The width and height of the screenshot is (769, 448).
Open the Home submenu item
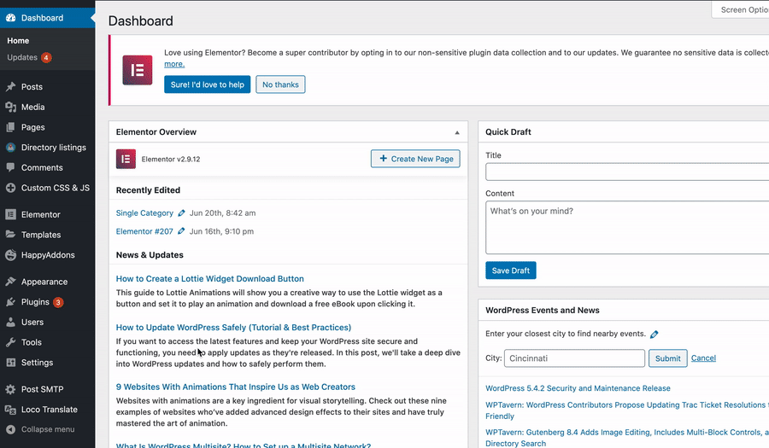coord(18,41)
